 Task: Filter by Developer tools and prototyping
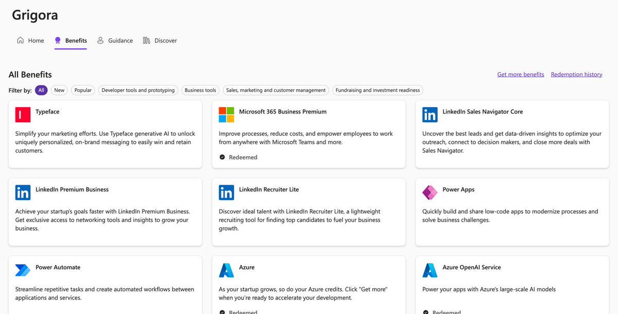(x=138, y=90)
